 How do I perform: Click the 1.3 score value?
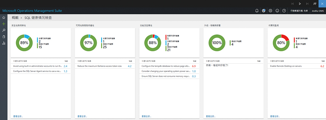click(66, 71)
